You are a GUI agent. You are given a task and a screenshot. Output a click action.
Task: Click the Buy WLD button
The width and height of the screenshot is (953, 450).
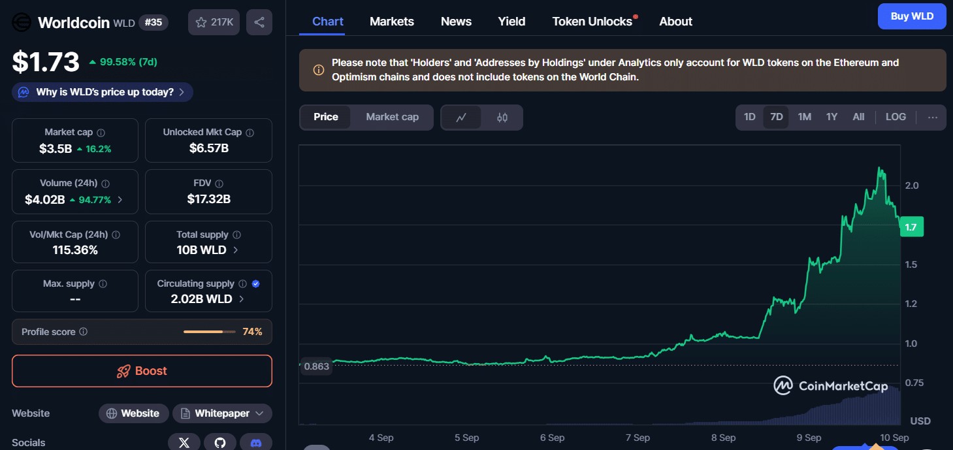(912, 16)
